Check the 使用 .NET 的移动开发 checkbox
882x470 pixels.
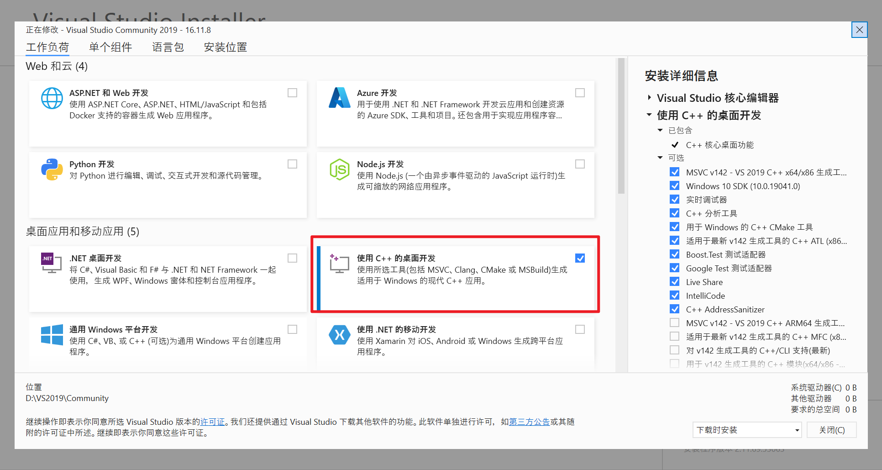pos(580,329)
